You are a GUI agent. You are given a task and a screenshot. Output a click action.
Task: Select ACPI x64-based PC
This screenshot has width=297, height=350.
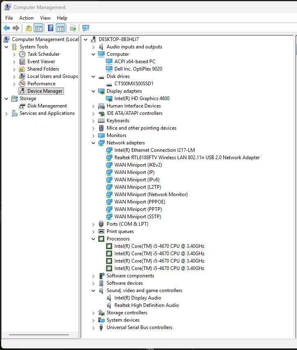[x=135, y=62]
